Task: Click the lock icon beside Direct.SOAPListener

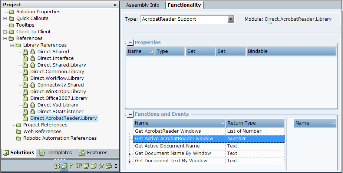Action: [x=32, y=112]
